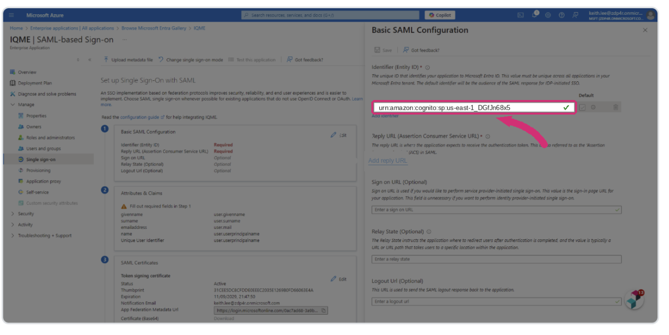Open the help question mark icon

(x=561, y=15)
